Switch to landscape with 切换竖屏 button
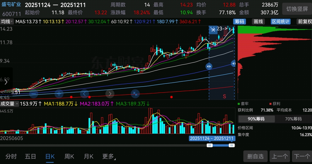Screen dimensions: 312x164 click(x=297, y=9)
